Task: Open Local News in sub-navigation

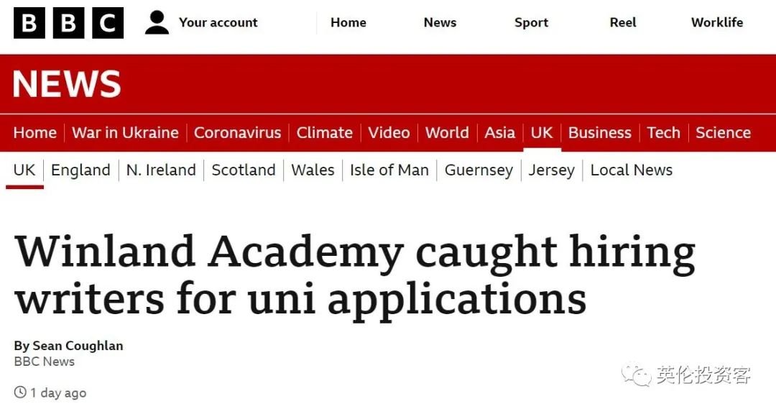Action: point(632,170)
